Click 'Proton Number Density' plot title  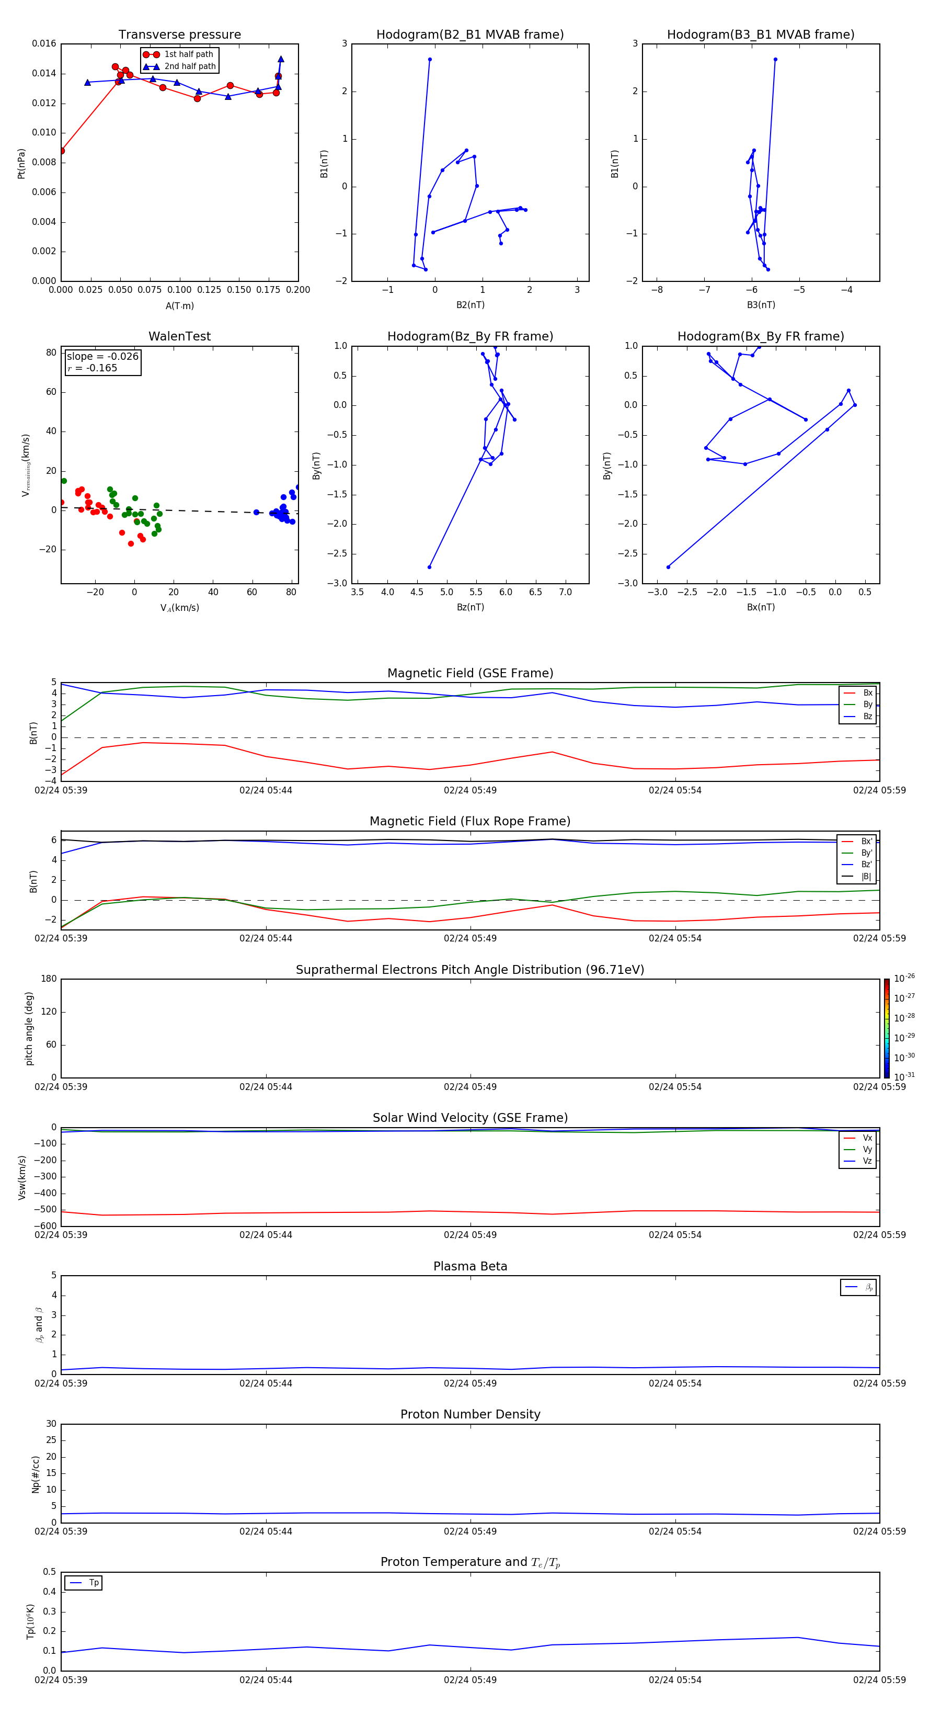(470, 1414)
